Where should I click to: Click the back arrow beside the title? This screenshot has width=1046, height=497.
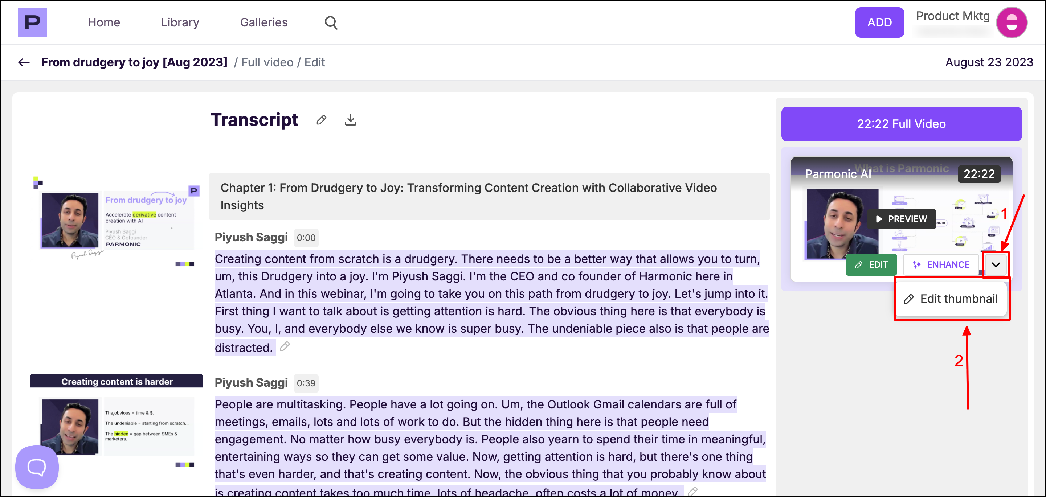pyautogui.click(x=24, y=62)
